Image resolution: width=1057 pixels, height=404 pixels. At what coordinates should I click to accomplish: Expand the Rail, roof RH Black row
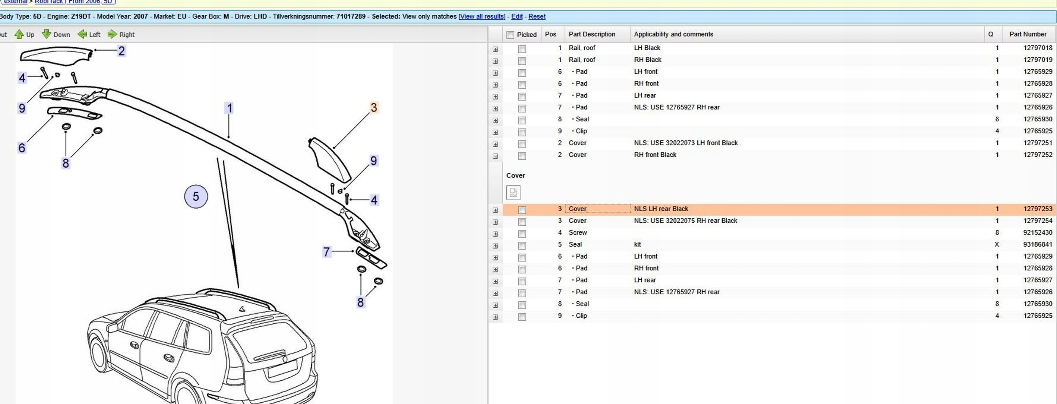(x=496, y=61)
